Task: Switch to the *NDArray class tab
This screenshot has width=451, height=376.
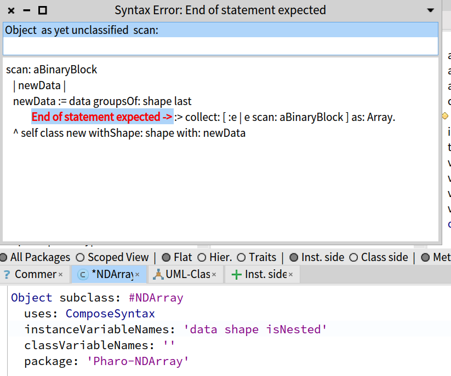Action: coord(109,274)
